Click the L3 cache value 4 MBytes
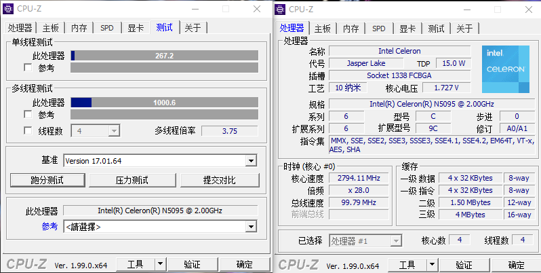 [470, 215]
